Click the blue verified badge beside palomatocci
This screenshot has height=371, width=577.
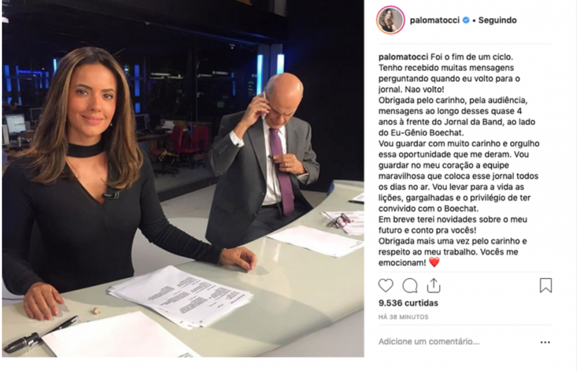(466, 20)
